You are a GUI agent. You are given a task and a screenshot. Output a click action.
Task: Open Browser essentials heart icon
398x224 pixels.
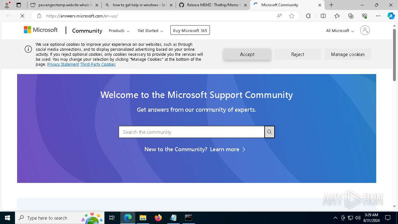[x=364, y=16]
